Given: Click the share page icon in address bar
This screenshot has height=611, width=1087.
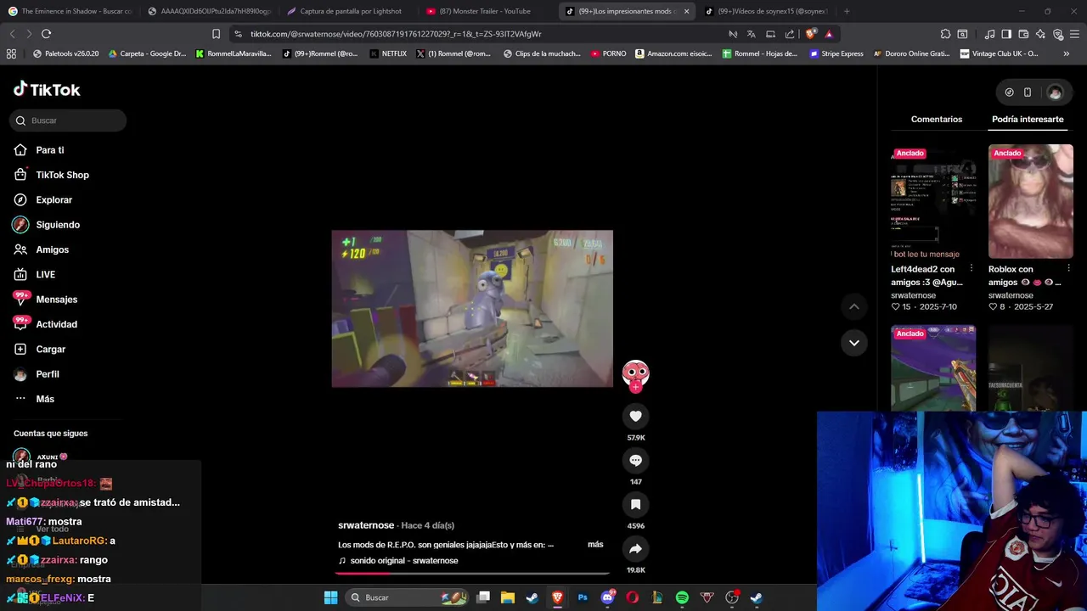Looking at the screenshot, I should pos(790,34).
